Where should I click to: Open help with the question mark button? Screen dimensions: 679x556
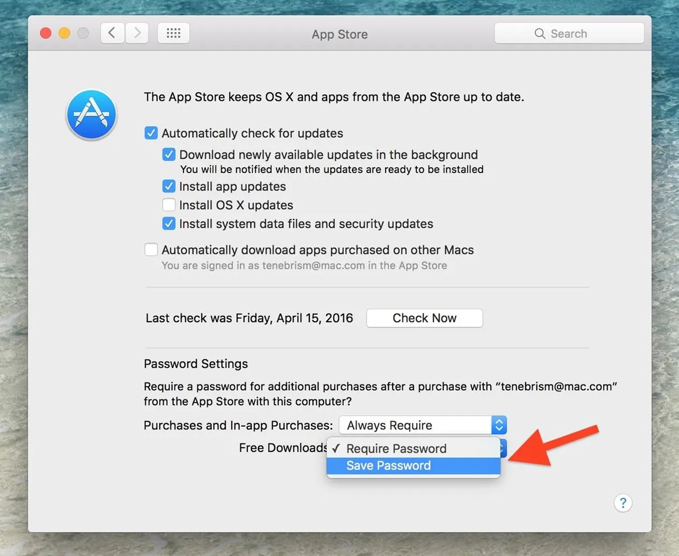(x=623, y=503)
